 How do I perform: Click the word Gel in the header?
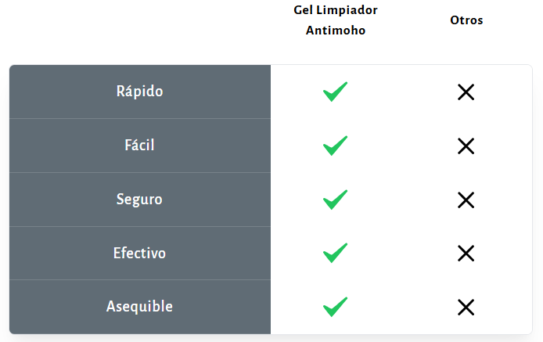(x=303, y=12)
